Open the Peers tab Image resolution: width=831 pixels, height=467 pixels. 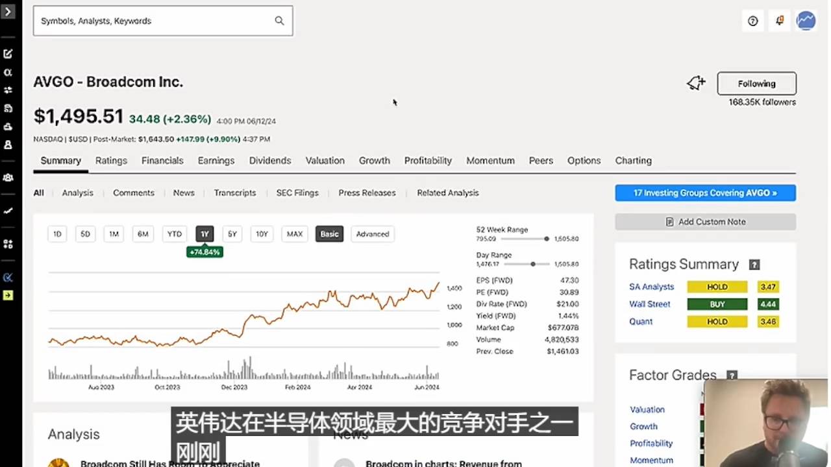tap(541, 161)
